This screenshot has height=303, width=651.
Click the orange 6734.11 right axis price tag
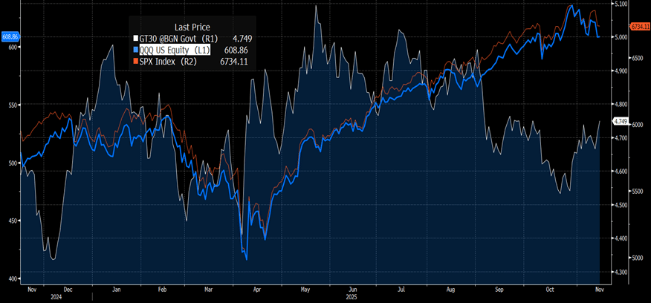click(640, 27)
